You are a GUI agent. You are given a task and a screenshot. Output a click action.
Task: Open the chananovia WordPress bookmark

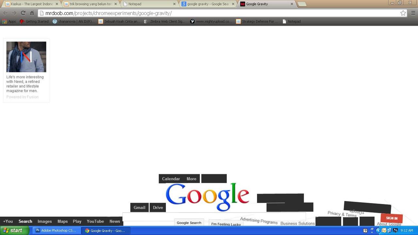coord(73,22)
